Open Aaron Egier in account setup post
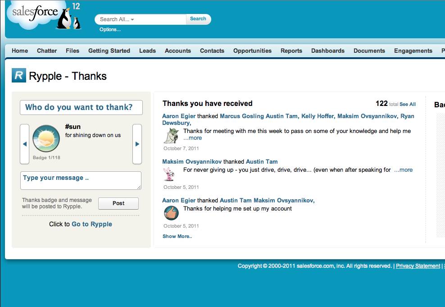Image resolution: width=445 pixels, height=307 pixels. pyautogui.click(x=179, y=201)
